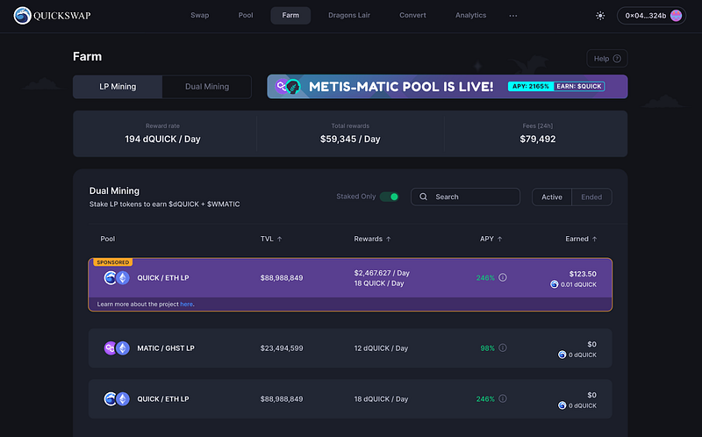Click the banner token pair icon
This screenshot has width=702, height=437.
288,86
